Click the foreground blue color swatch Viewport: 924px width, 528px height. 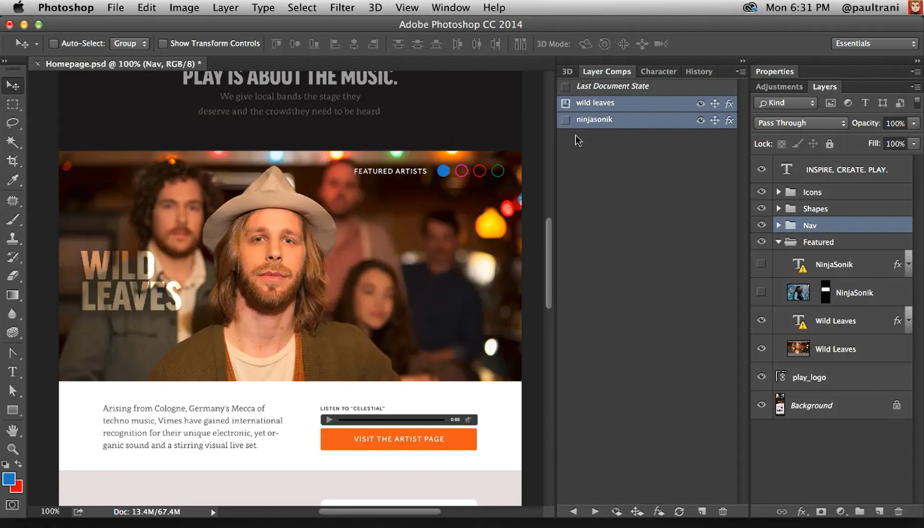click(x=8, y=479)
